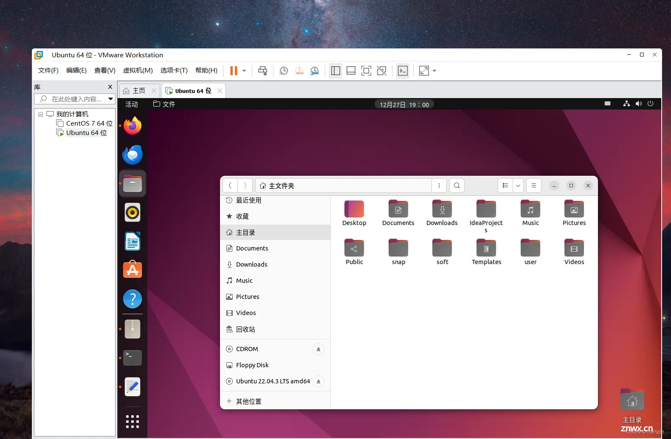Screen dimensions: 671x439
Task: Toggle VMware library sidebar view
Action: (335, 71)
